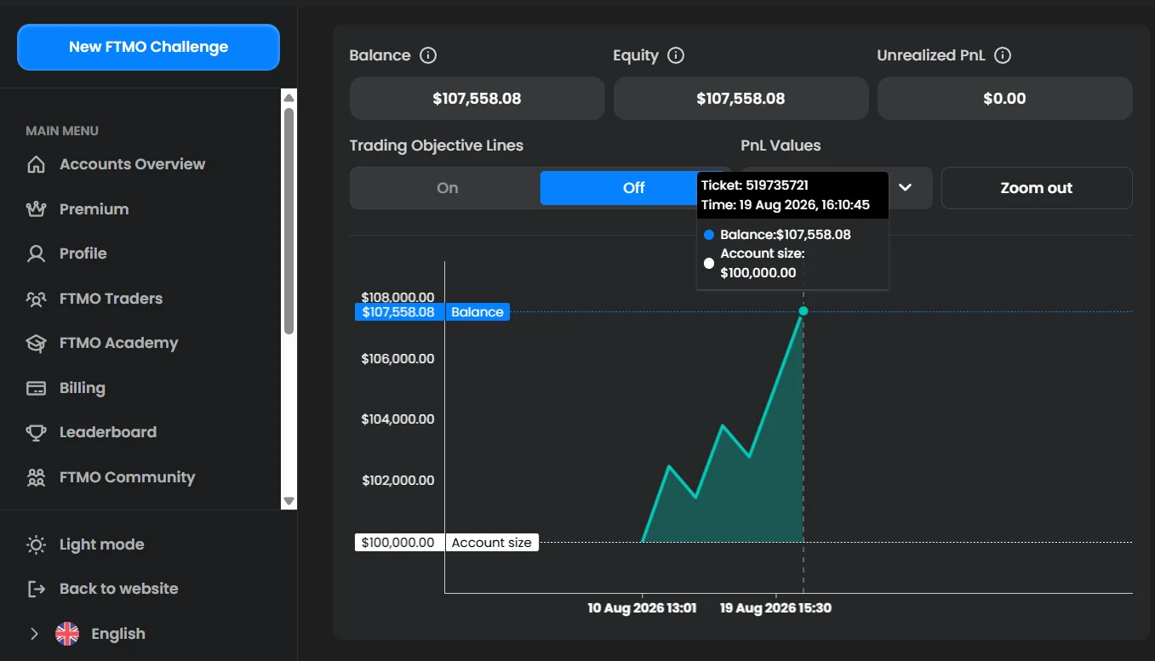Select the Premium crown icon
The image size is (1155, 661).
coord(36,209)
